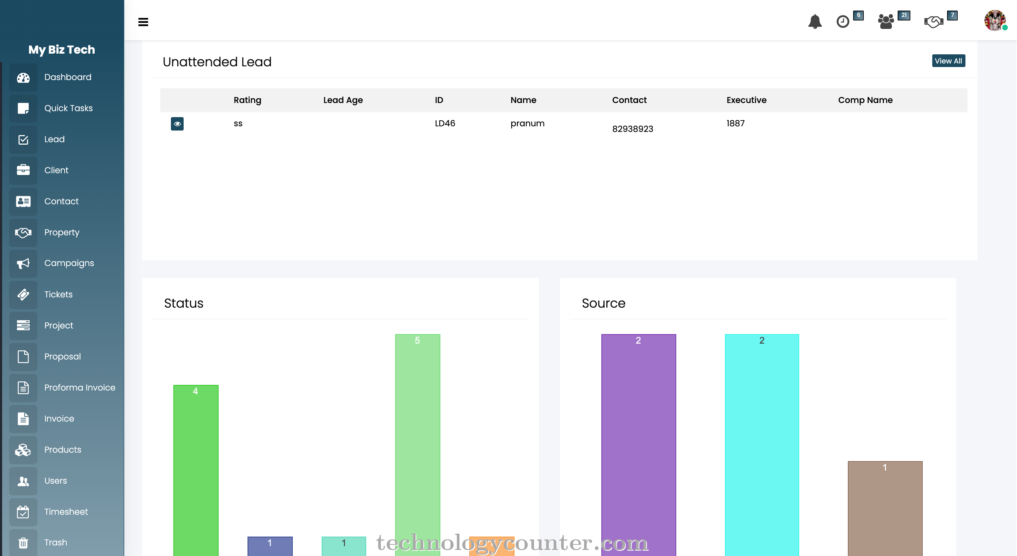This screenshot has height=556, width=1017.
Task: Open the Dashboard menu item
Action: pyautogui.click(x=67, y=77)
